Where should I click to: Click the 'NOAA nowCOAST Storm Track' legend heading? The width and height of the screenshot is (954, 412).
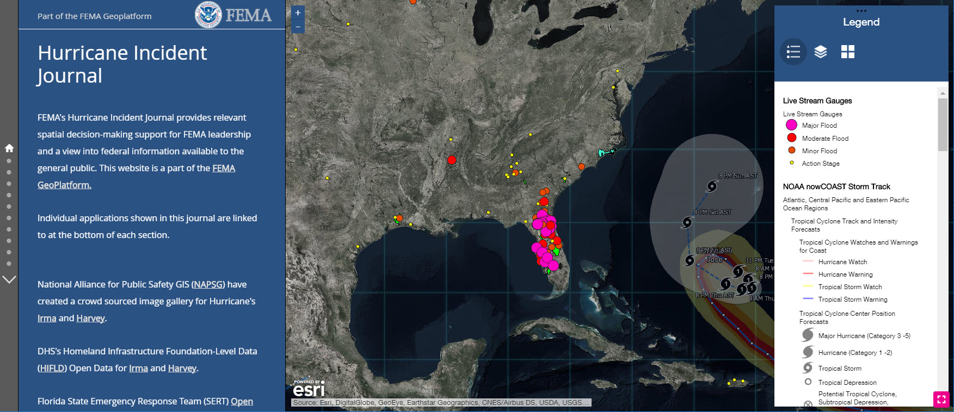(836, 186)
